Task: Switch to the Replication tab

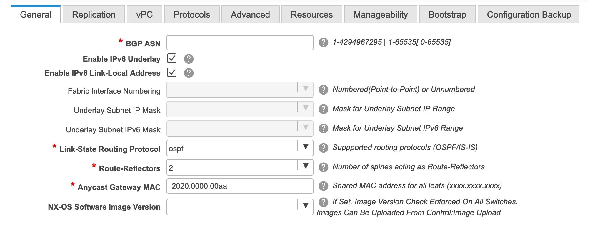Action: point(94,14)
